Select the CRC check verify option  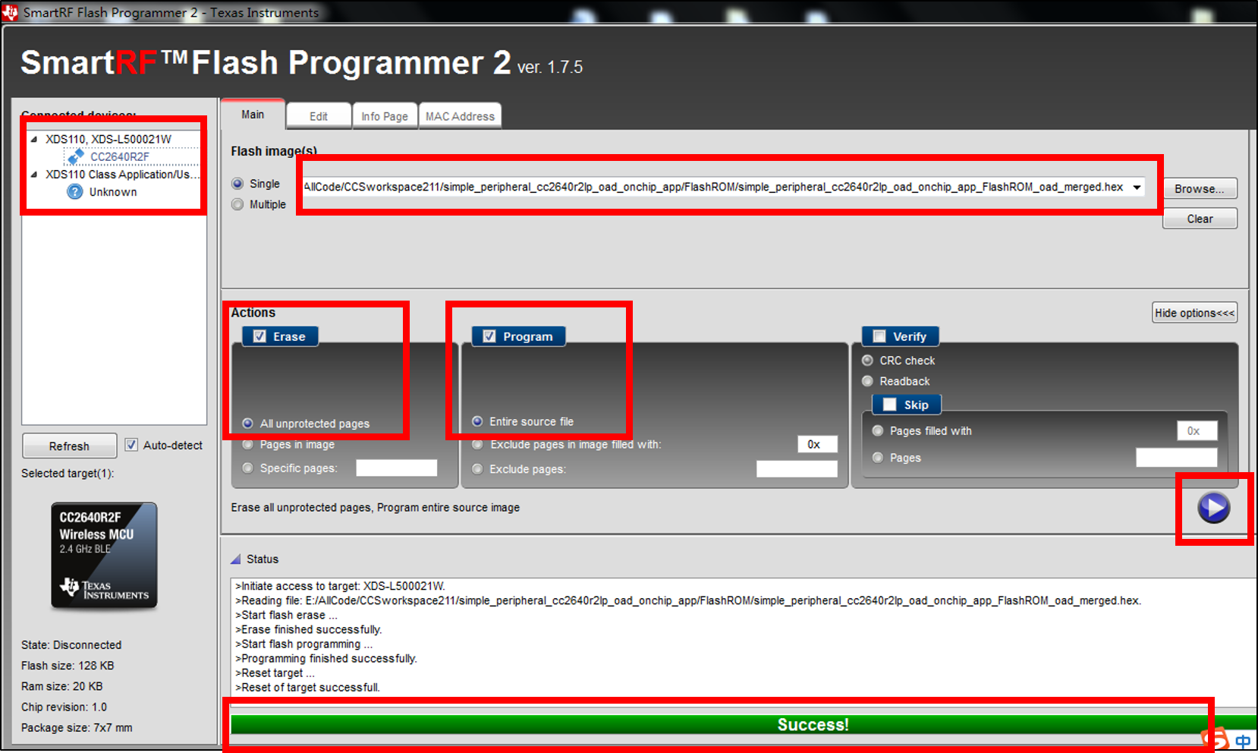(867, 361)
